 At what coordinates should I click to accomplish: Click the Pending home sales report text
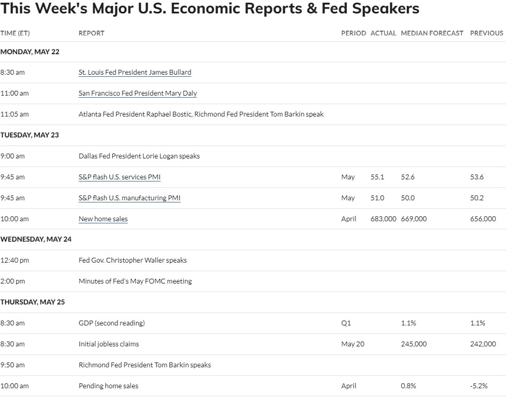click(108, 386)
